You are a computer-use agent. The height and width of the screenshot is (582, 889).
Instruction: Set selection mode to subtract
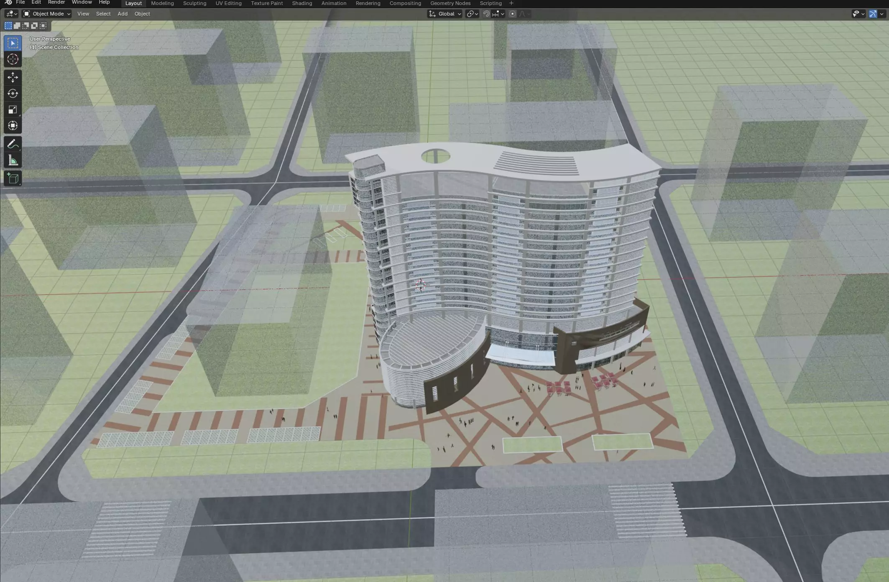click(26, 26)
